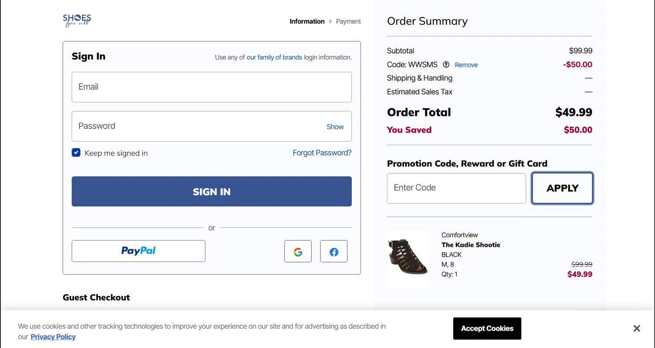Click the help icon beside code WWSMS
The image size is (655, 348).
[x=446, y=65]
